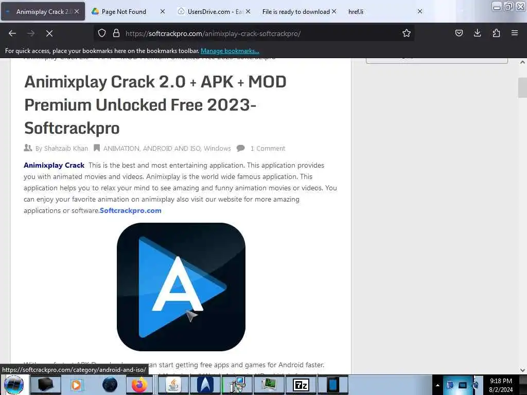Click the author people icon
The width and height of the screenshot is (527, 395).
point(28,148)
